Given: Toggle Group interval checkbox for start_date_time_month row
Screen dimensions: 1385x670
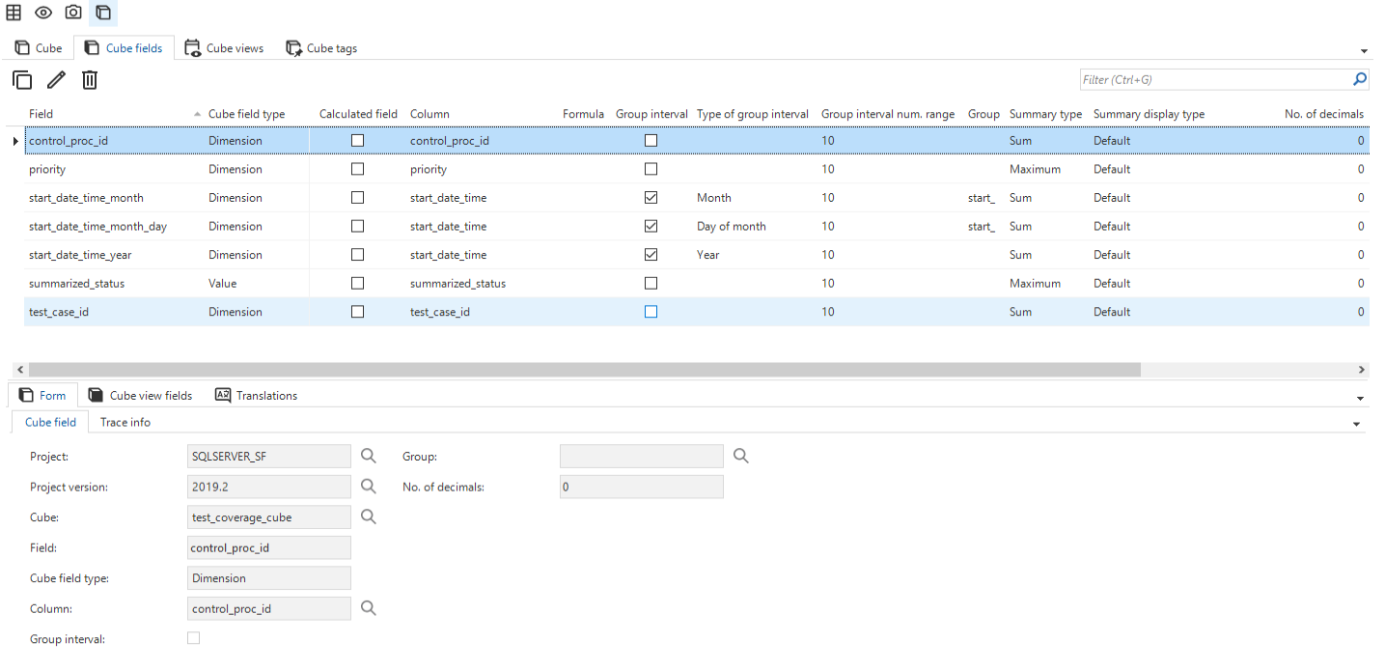Looking at the screenshot, I should [651, 198].
